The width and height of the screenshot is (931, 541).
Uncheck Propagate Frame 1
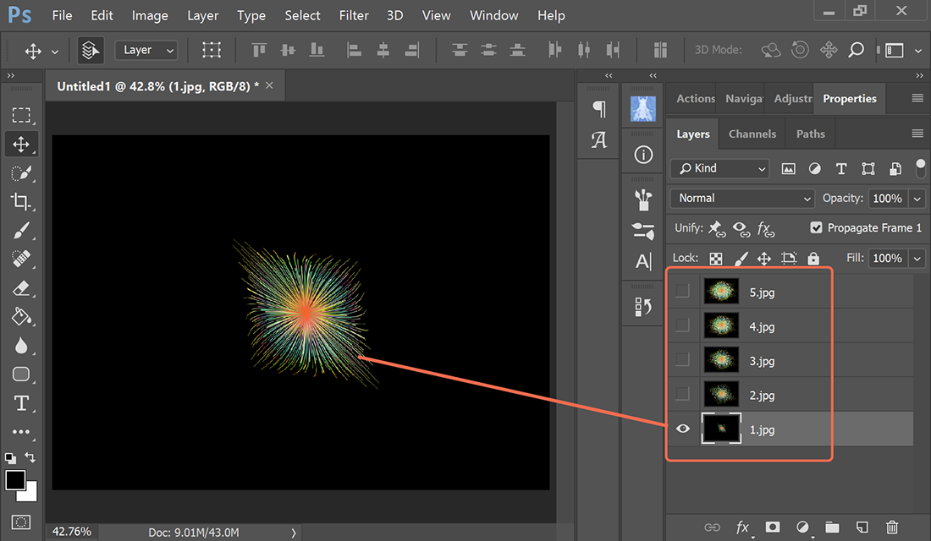[816, 227]
